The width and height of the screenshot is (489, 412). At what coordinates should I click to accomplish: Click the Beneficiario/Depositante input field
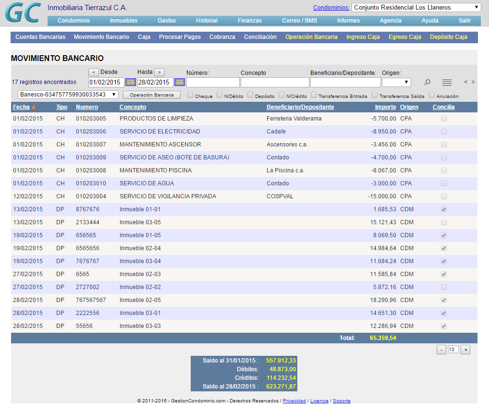(x=345, y=82)
